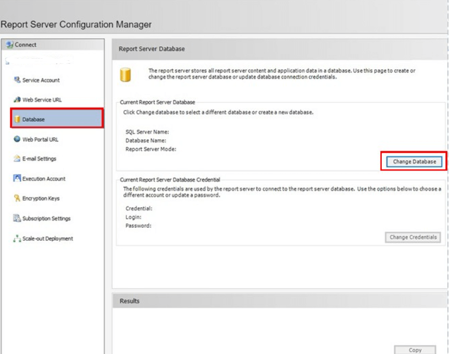Click the E-mail Settings envelope icon

pyautogui.click(x=17, y=159)
